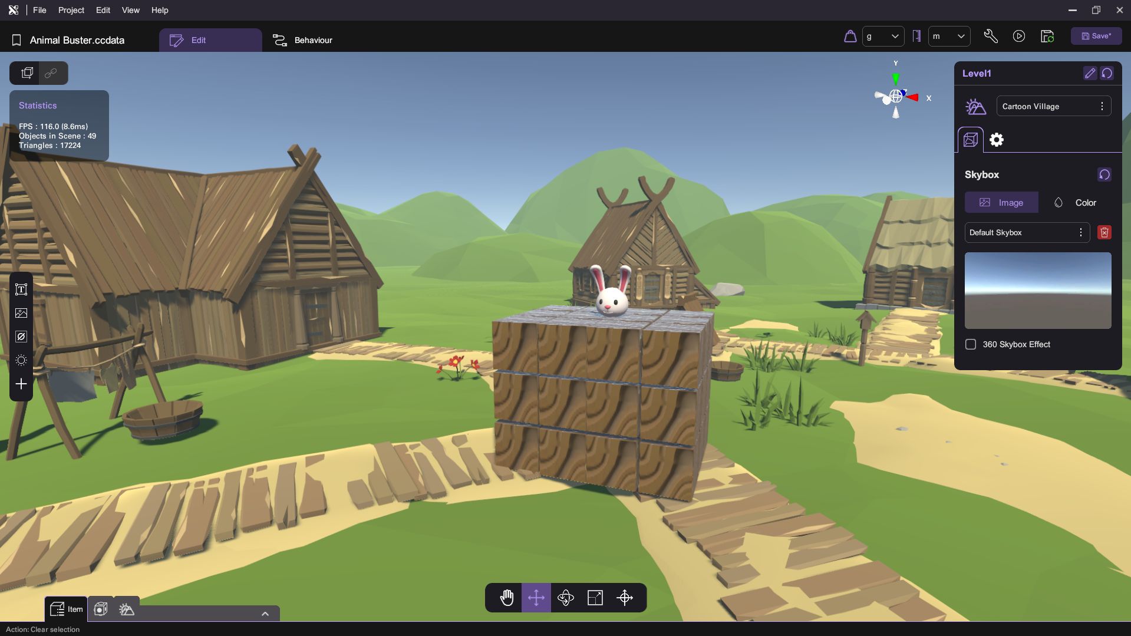Click the skybox preview thumbnail

1037,291
